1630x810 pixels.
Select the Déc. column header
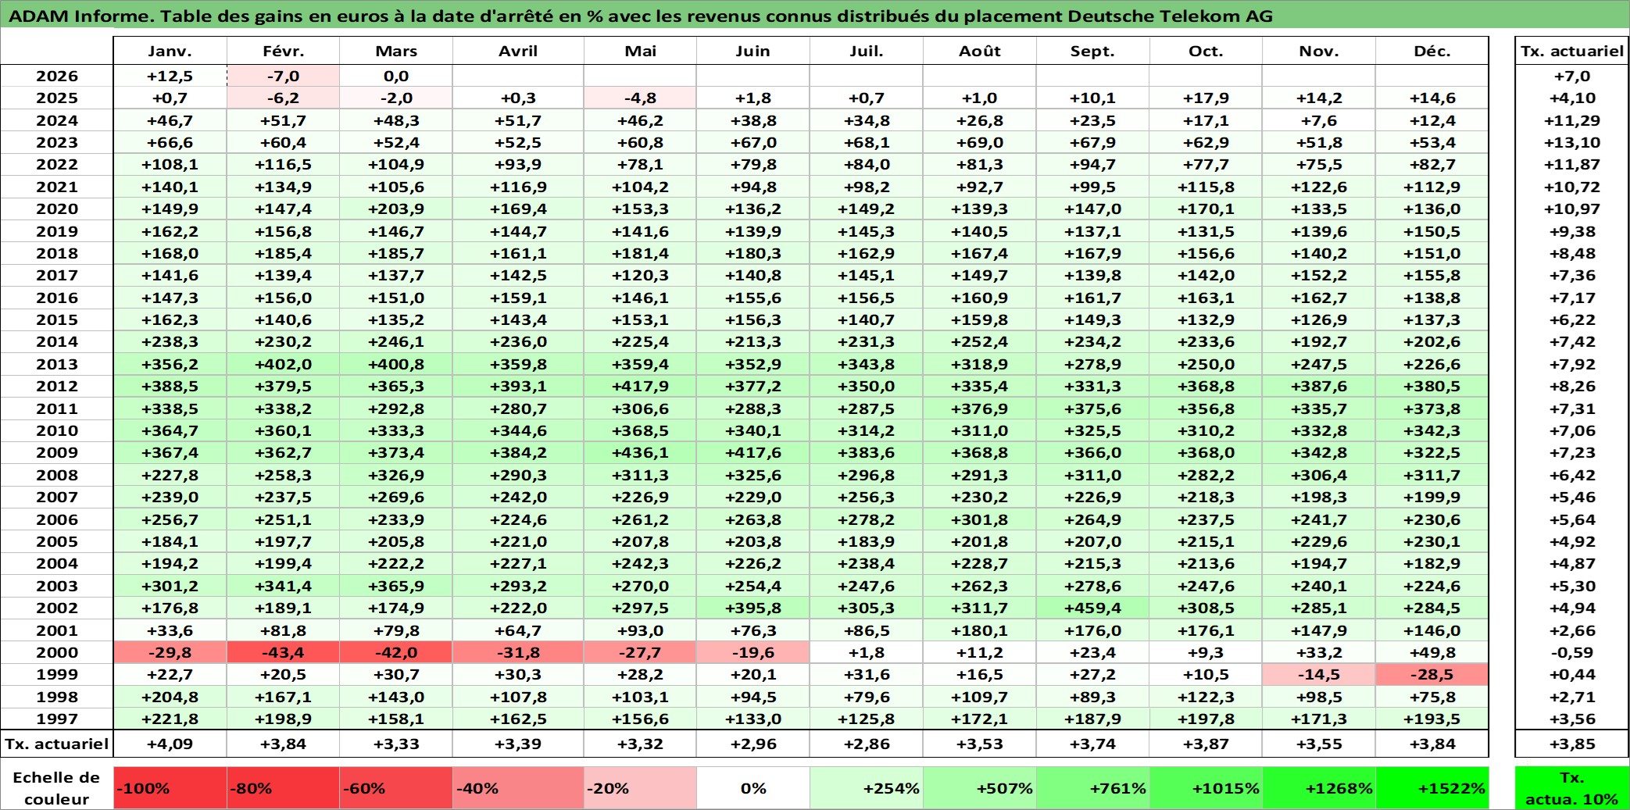[x=1432, y=51]
